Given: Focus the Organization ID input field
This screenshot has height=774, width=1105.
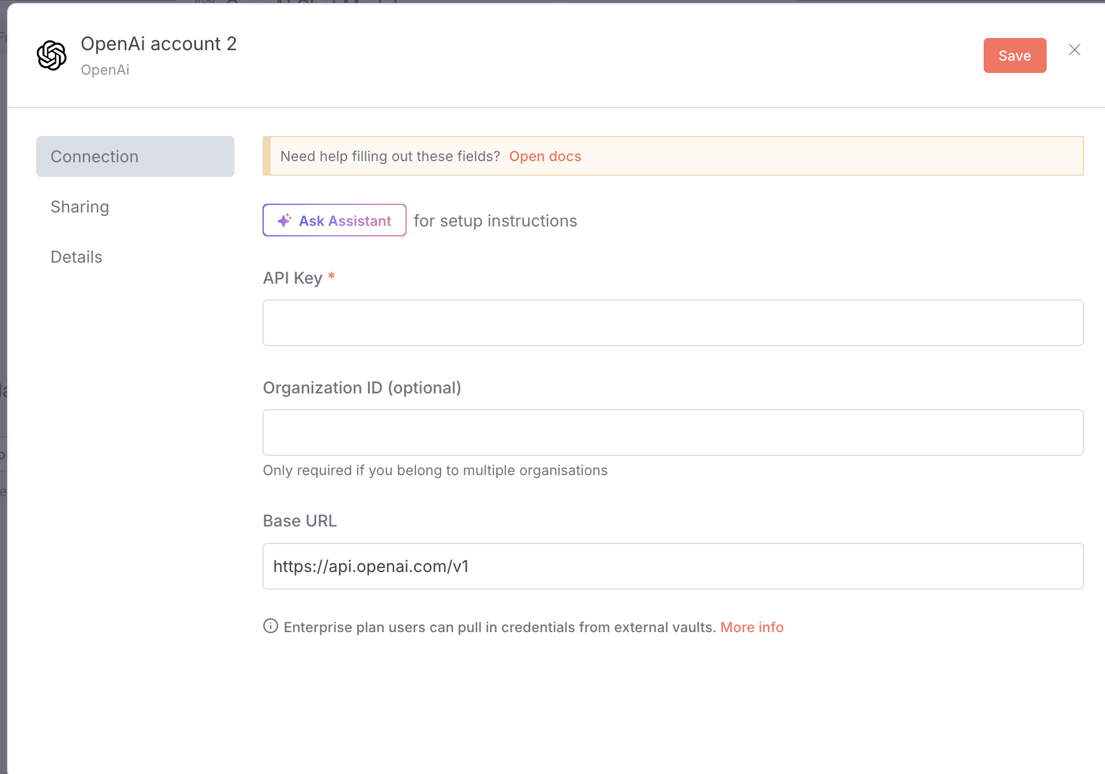Looking at the screenshot, I should [673, 433].
